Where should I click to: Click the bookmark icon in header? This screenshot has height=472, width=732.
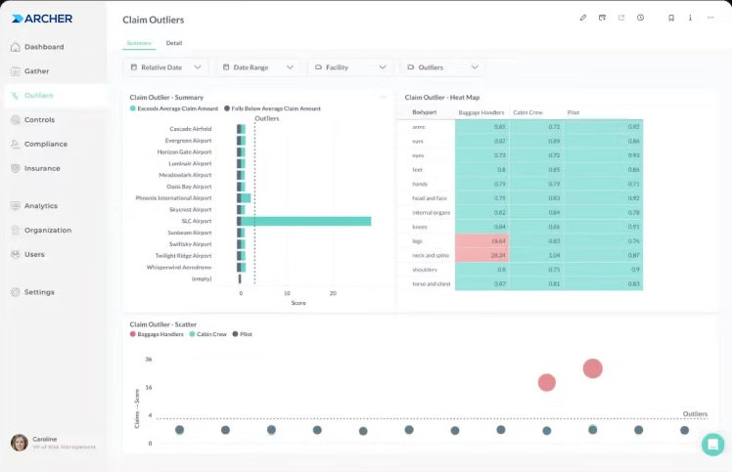pos(671,18)
